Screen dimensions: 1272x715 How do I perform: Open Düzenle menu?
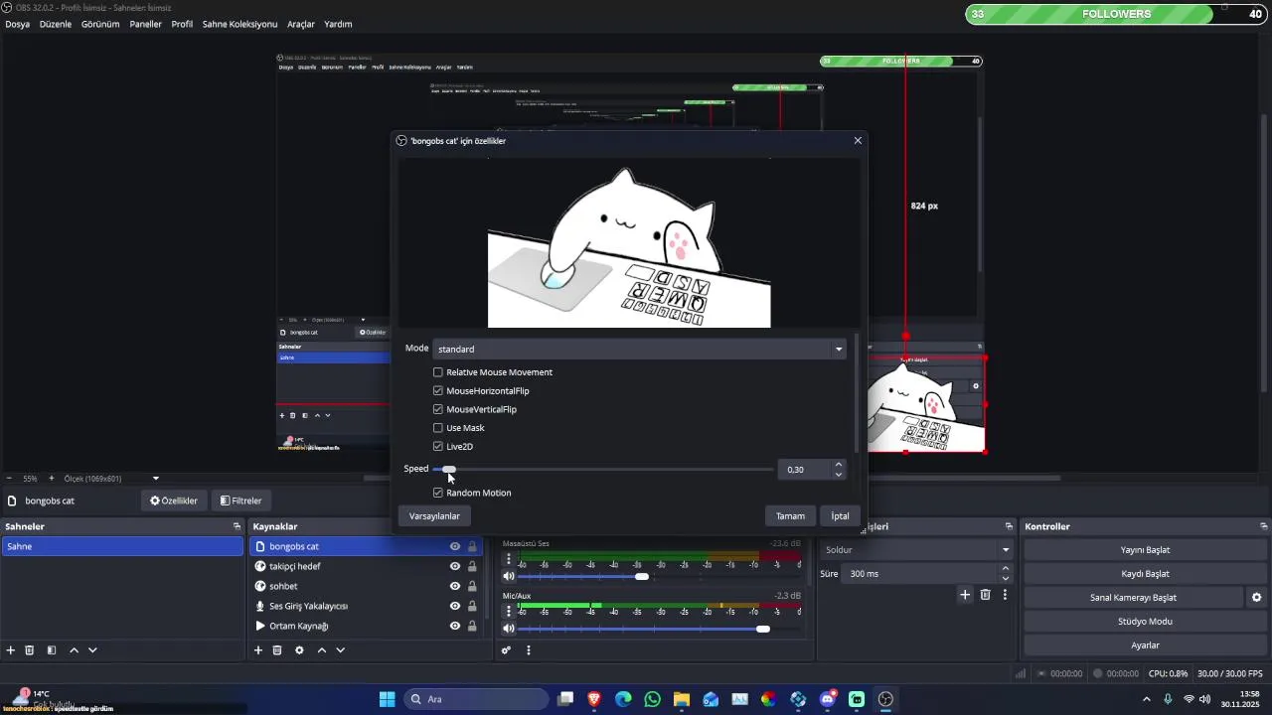pos(56,24)
